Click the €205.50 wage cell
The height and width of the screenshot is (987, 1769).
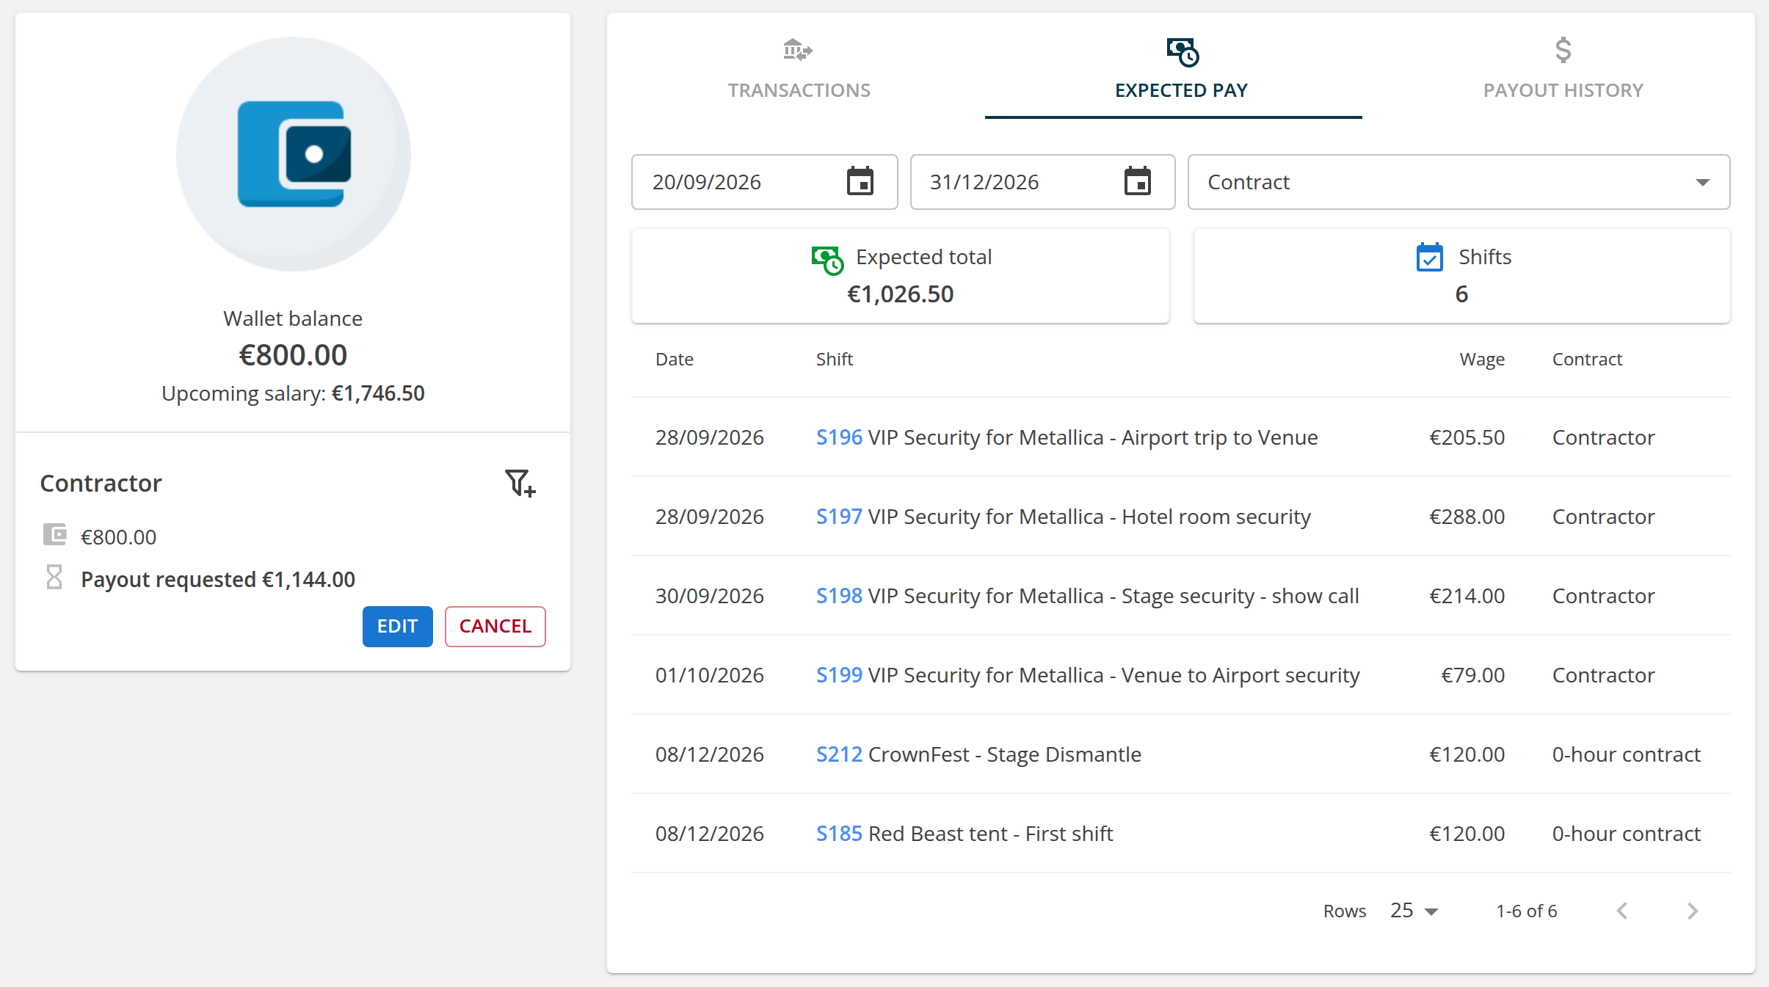click(1467, 437)
